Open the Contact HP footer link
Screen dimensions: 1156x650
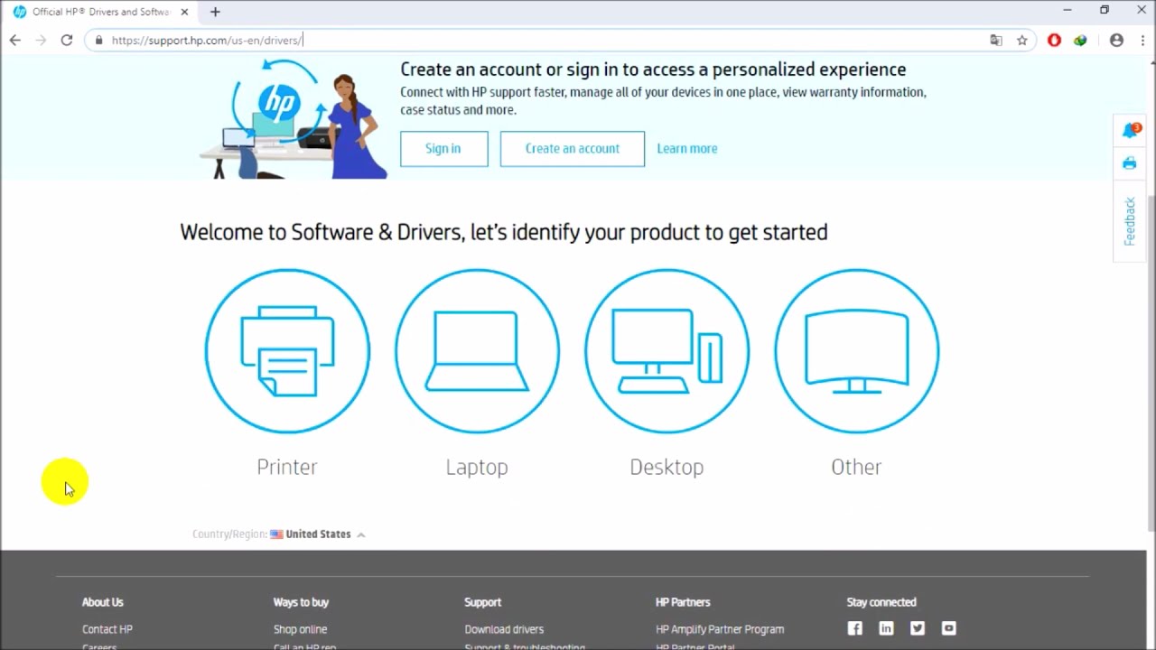click(107, 629)
